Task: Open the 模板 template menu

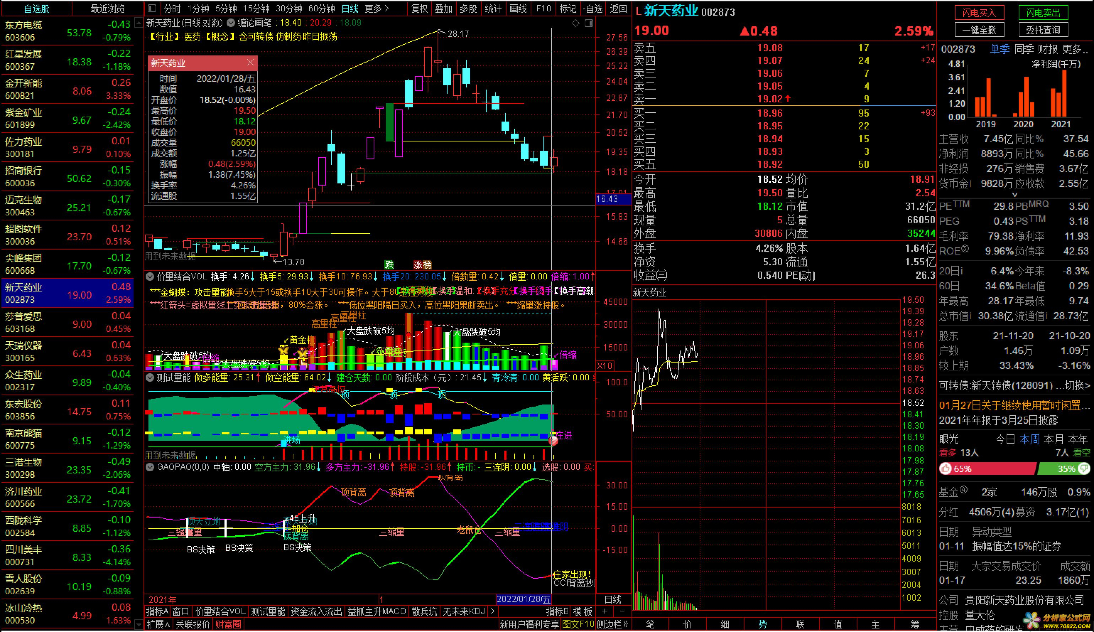Action: 583,612
